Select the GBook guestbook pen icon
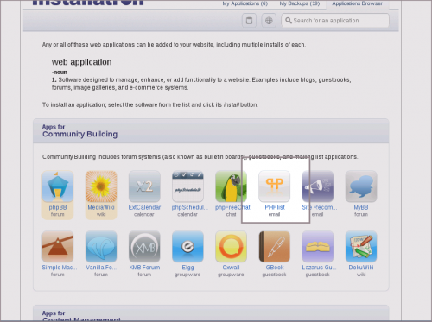Viewport: 432px width, 322px height. 275,247
